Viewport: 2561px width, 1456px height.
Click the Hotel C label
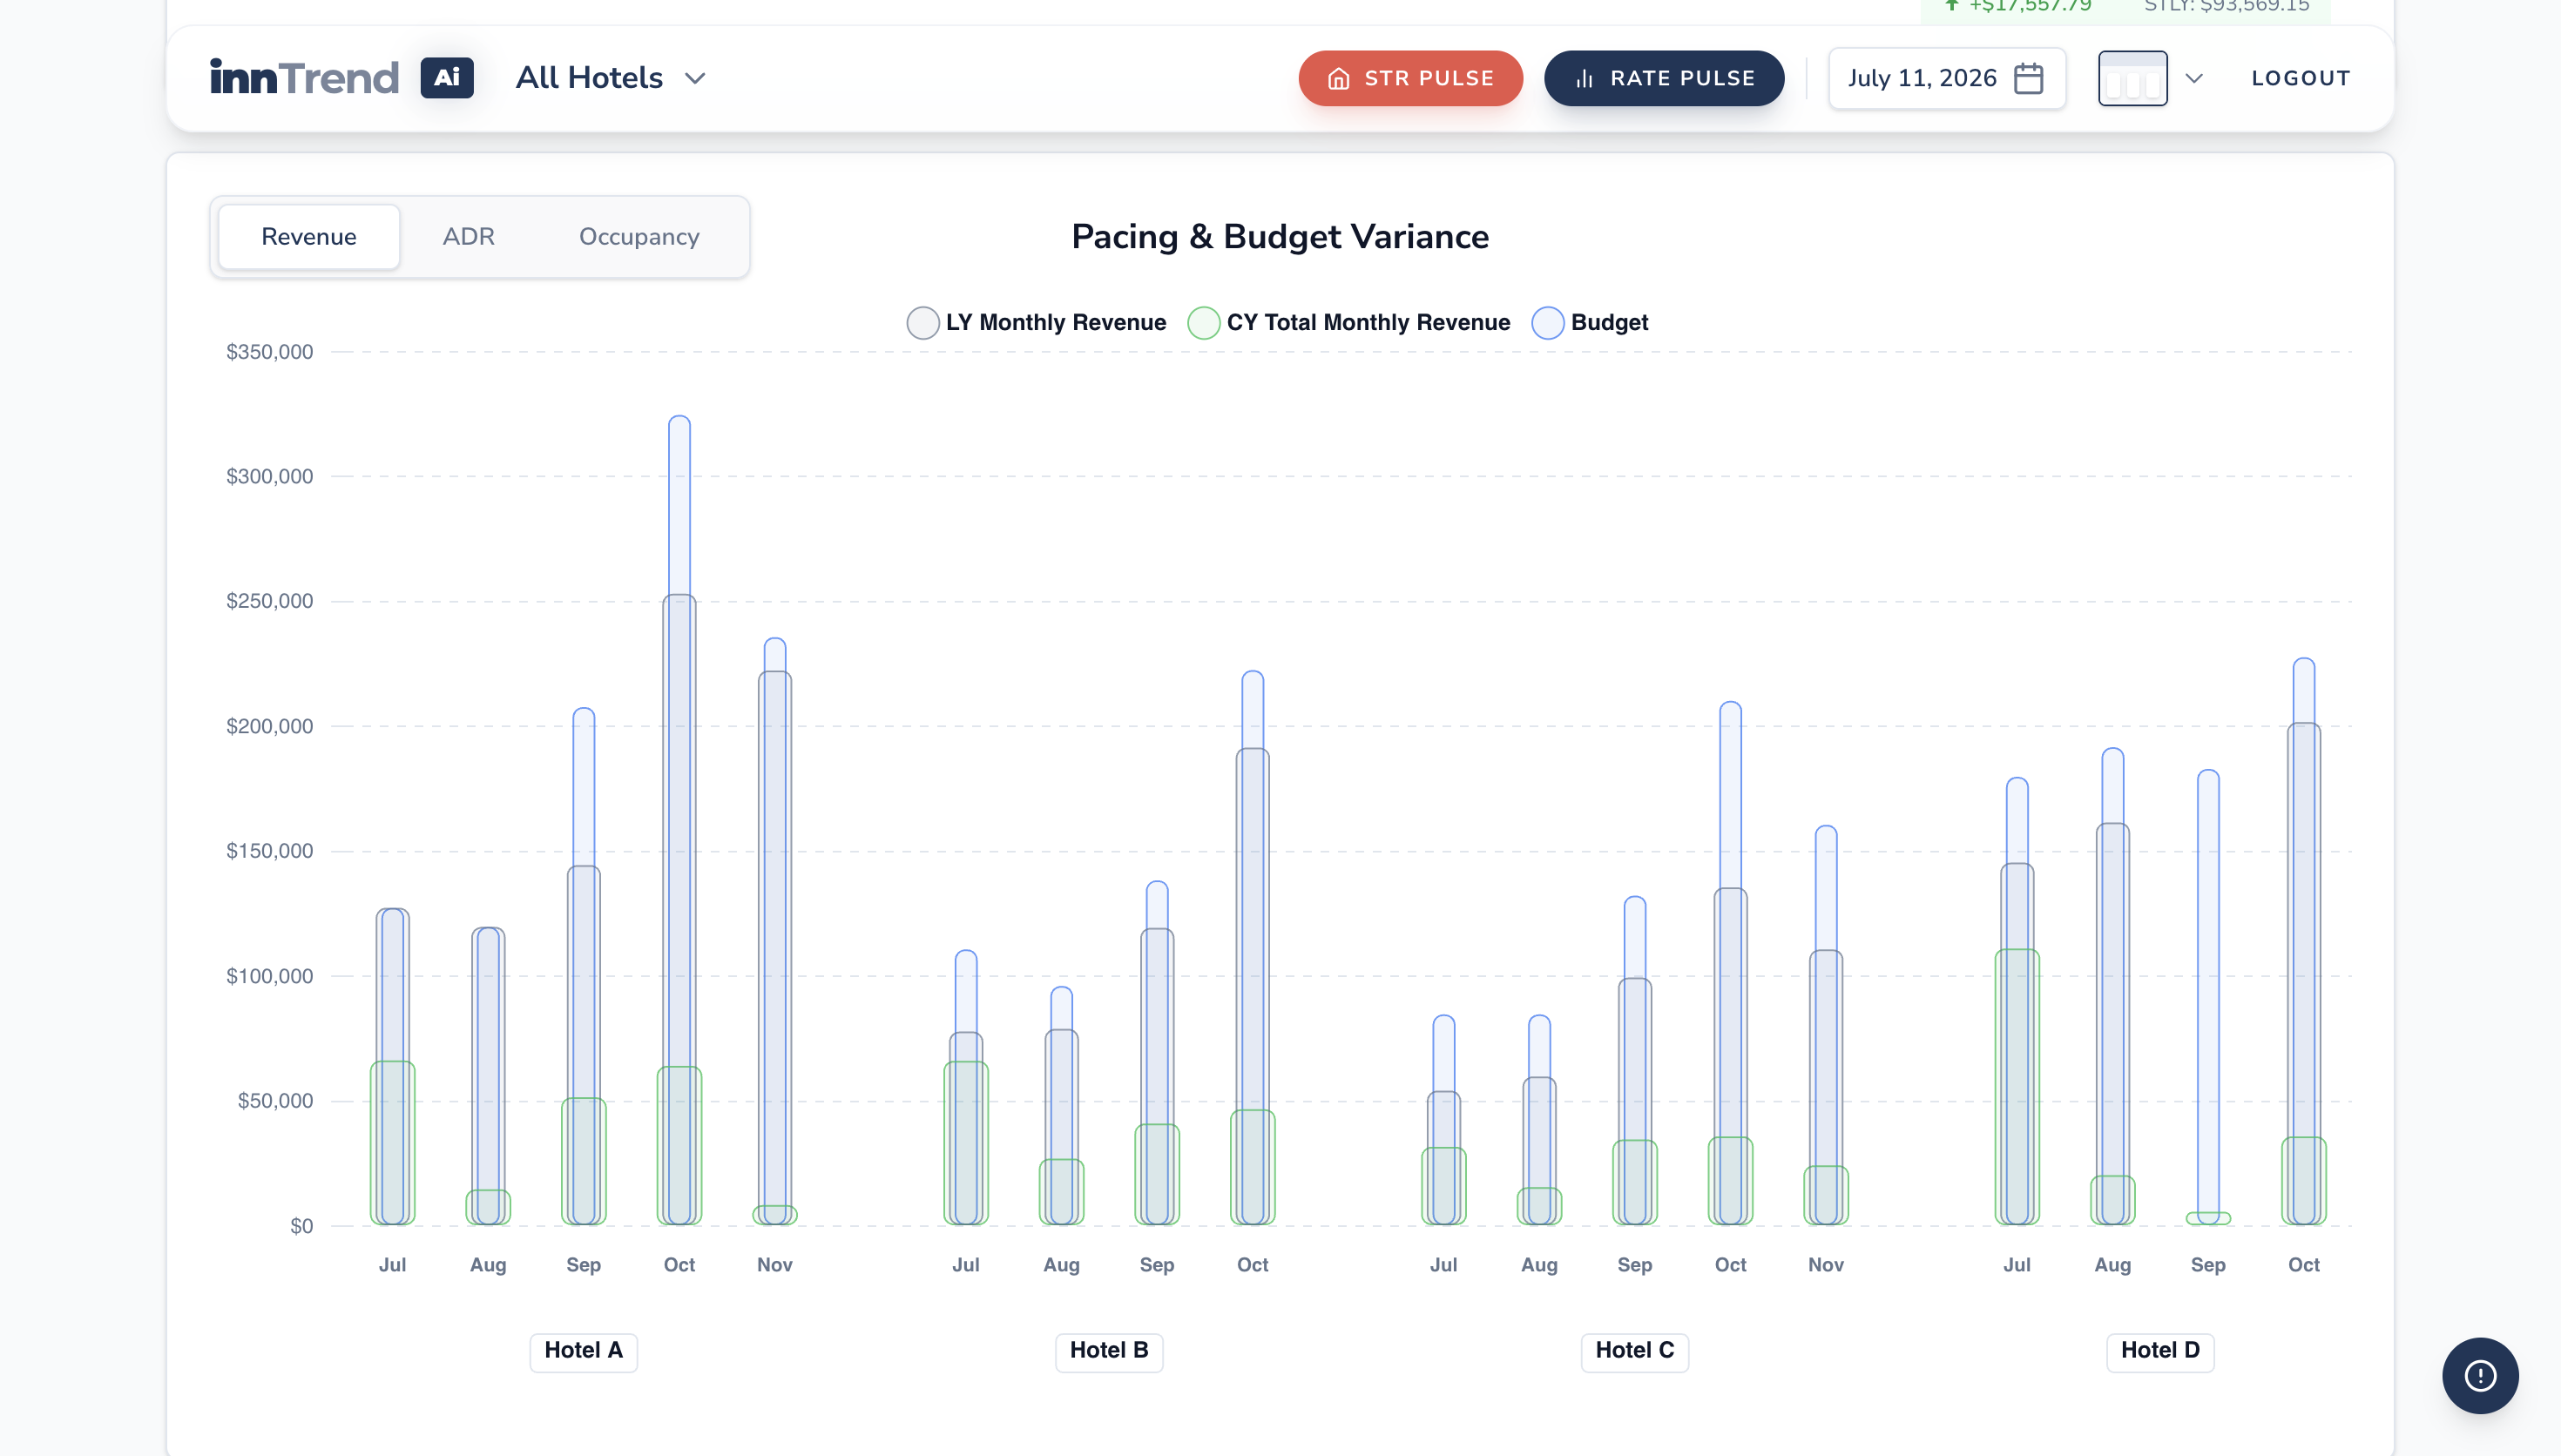coord(1635,1351)
